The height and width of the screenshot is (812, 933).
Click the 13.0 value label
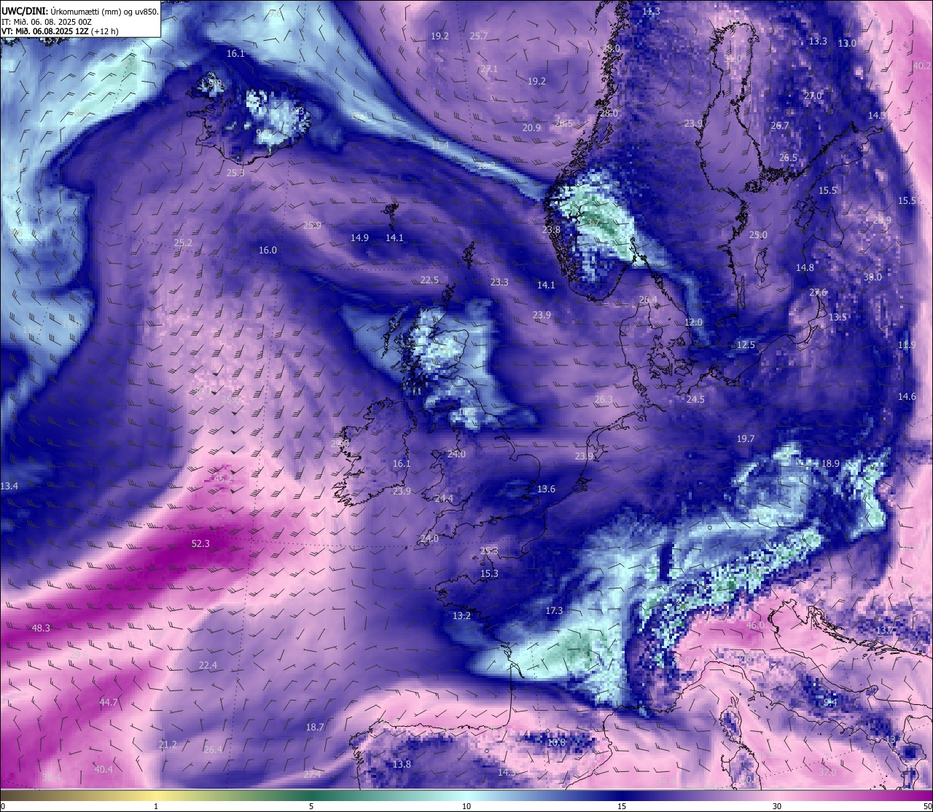pos(846,43)
